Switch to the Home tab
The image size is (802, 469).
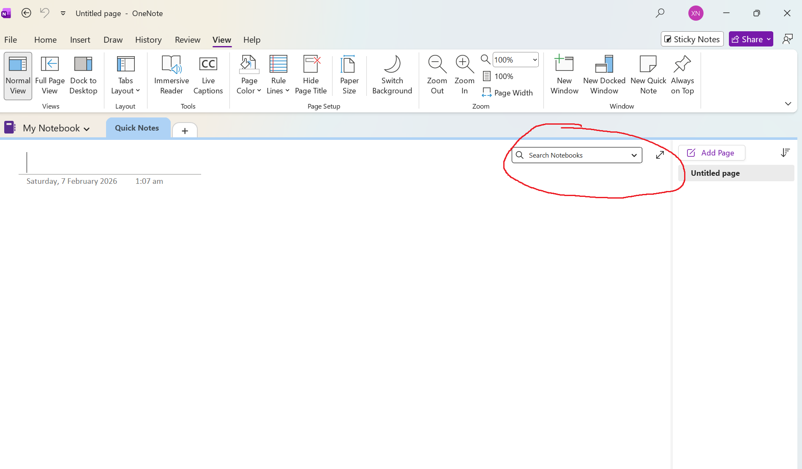pyautogui.click(x=45, y=40)
